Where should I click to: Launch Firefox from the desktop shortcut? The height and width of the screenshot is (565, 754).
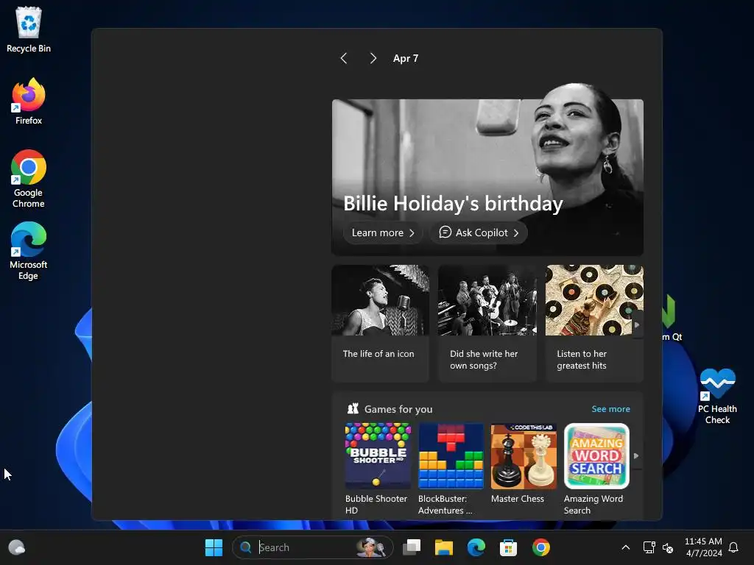point(29,102)
